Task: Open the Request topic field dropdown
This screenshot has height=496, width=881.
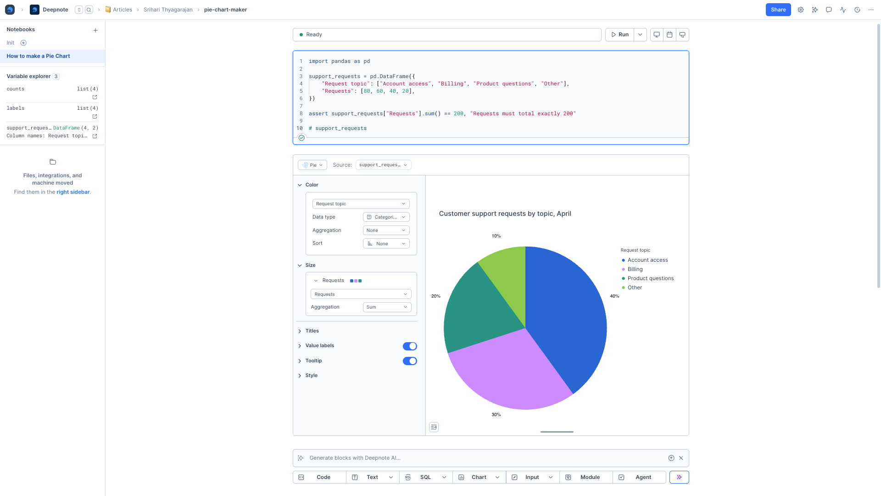Action: [361, 204]
